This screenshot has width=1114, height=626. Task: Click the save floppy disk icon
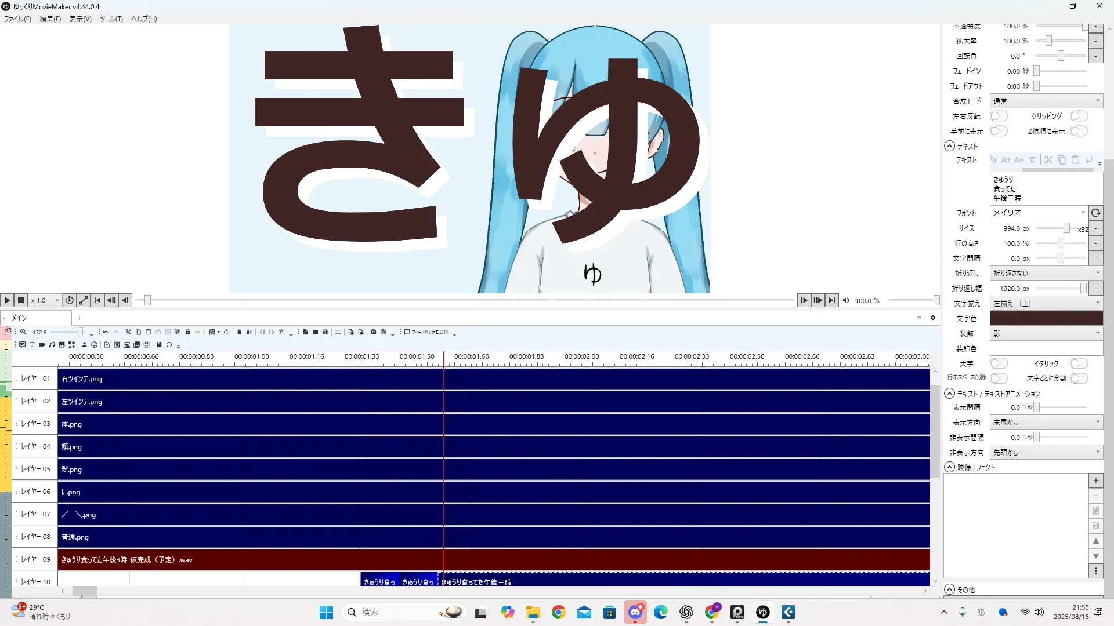point(325,332)
